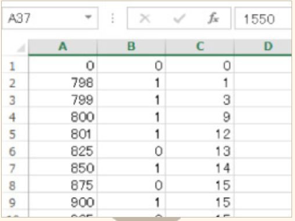Expand the Name Box dropdown arrow
Screen dimensions: 295x221
[88, 17]
